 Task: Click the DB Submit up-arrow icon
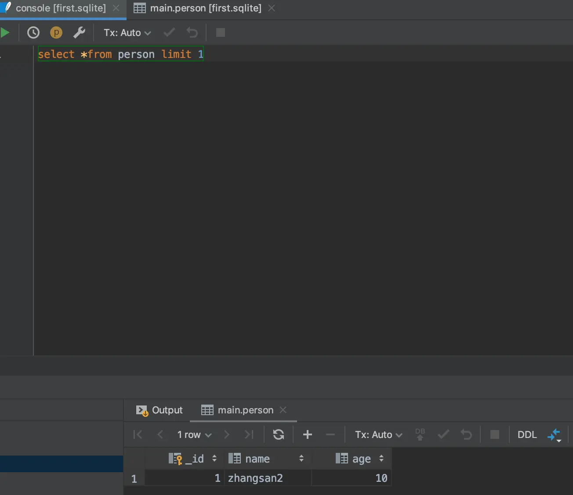click(420, 434)
